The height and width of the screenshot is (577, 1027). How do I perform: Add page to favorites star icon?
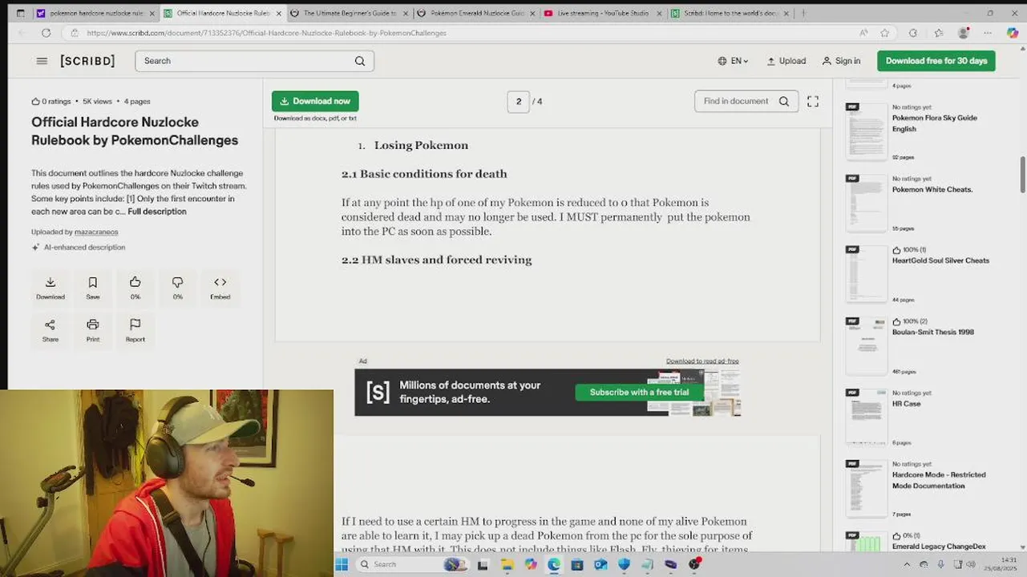(x=885, y=33)
